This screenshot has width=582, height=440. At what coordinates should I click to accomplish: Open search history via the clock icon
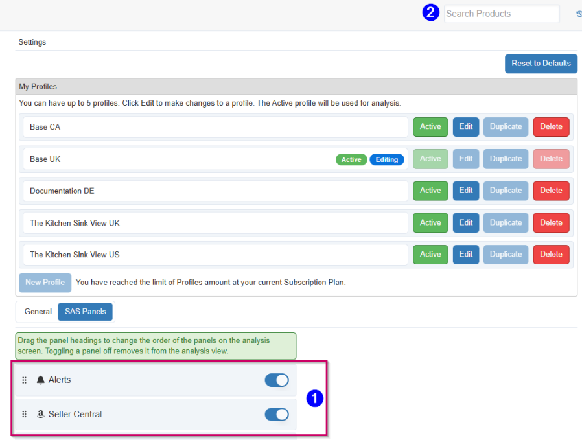click(x=577, y=13)
